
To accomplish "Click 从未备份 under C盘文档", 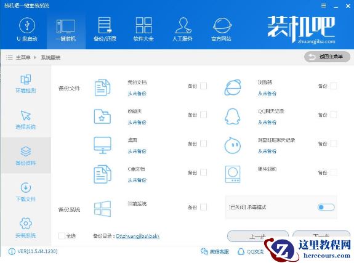I will [x=137, y=180].
